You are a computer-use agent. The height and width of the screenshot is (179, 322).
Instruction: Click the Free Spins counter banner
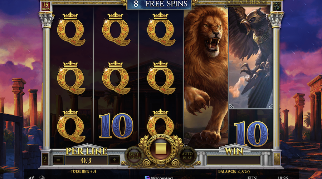160,4
